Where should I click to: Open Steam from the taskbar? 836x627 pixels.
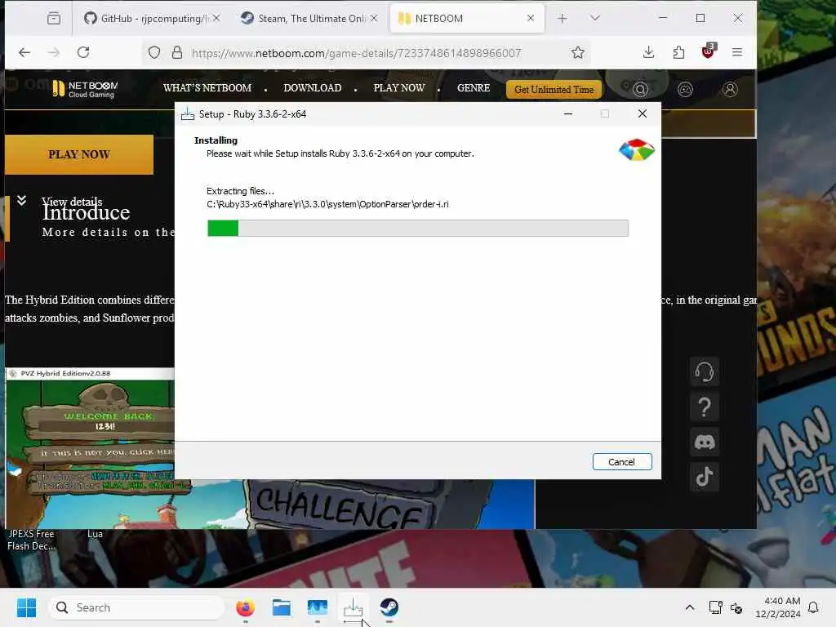[x=389, y=607]
